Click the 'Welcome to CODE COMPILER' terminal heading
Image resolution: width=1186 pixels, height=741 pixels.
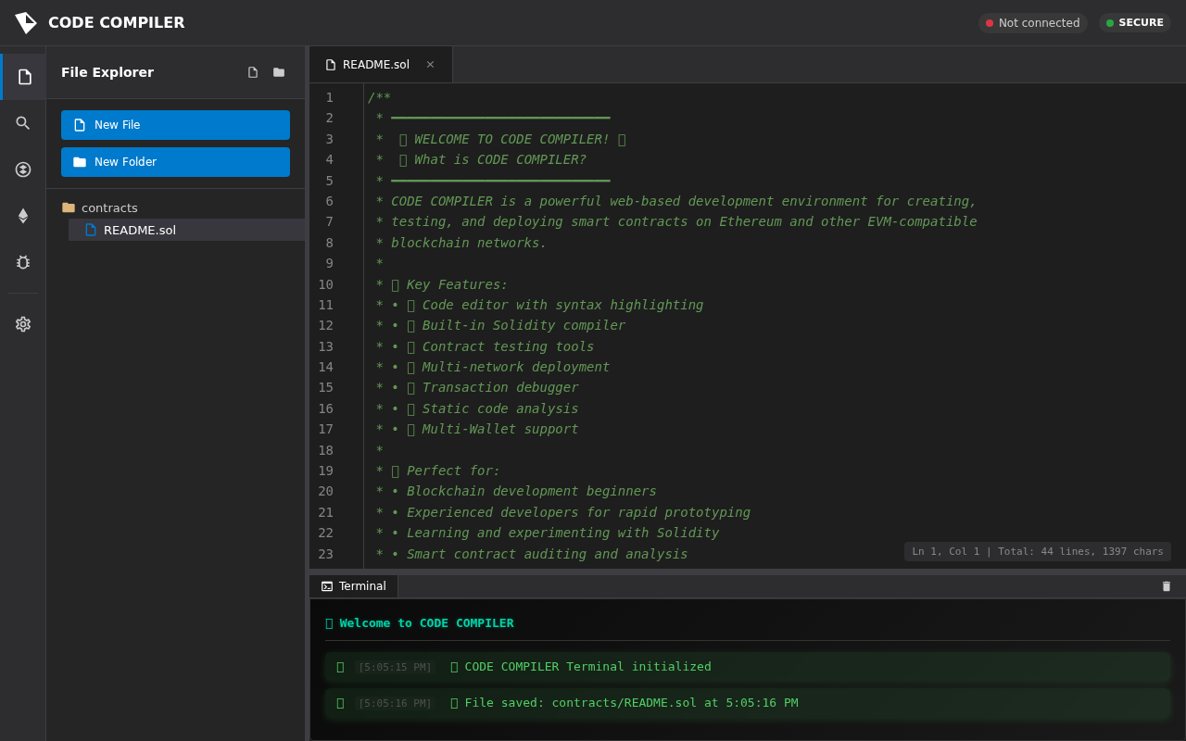(420, 623)
